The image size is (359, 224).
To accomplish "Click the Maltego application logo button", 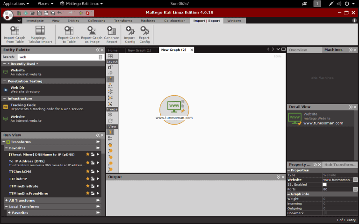I will pos(8,15).
